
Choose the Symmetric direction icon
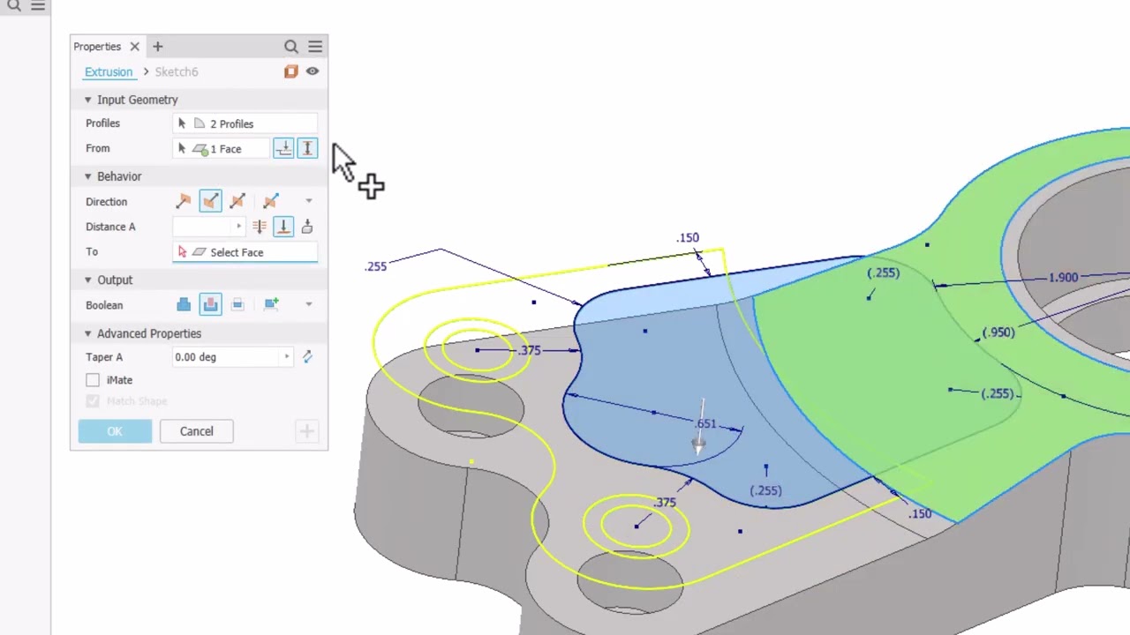point(237,202)
